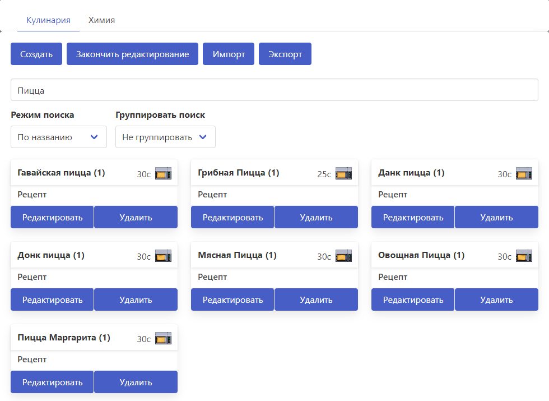
Task: Click microwave icon on Овощная Пицца card
Action: tap(524, 256)
